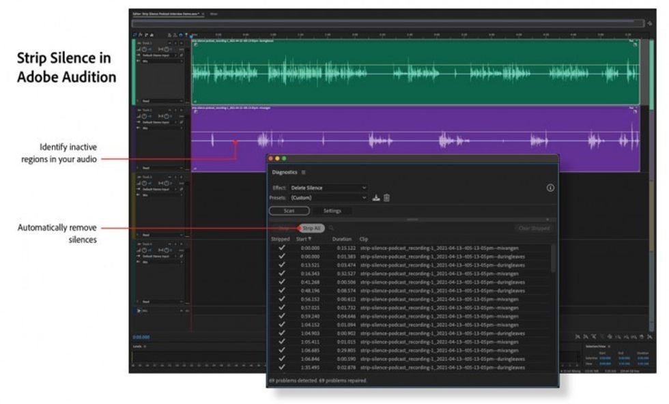Select the row starting at 1:06.685
The height and width of the screenshot is (404, 669).
pyautogui.click(x=410, y=350)
